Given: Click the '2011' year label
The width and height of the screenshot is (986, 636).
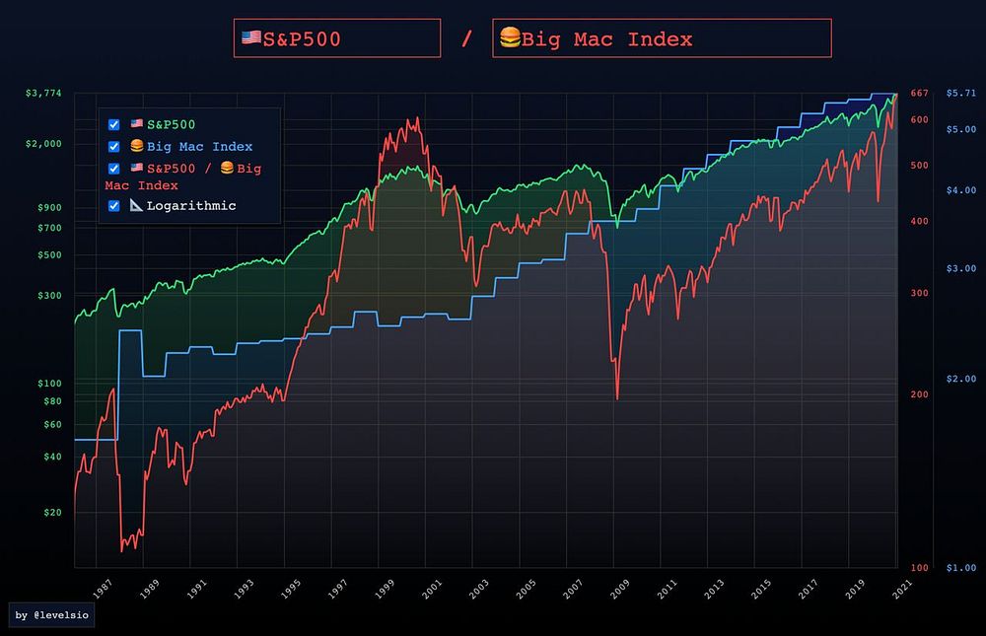Looking at the screenshot, I should [x=668, y=589].
